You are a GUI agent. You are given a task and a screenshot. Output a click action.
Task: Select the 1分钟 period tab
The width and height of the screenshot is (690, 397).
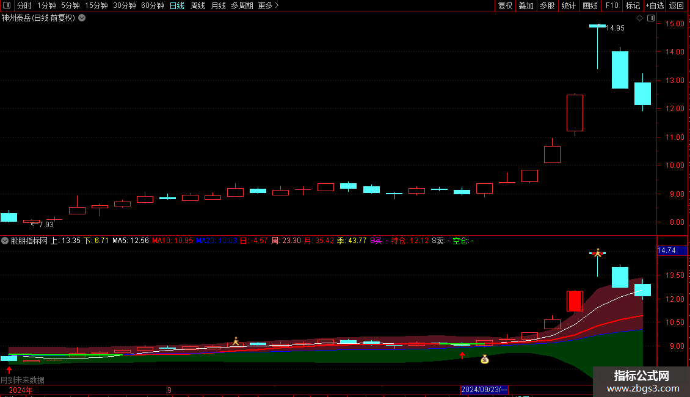pyautogui.click(x=46, y=5)
